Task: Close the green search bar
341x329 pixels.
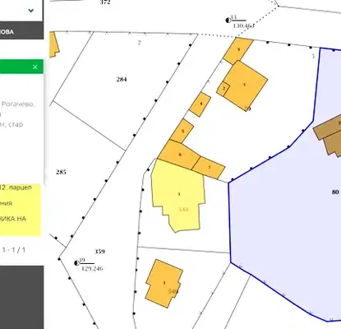Action: (35, 67)
